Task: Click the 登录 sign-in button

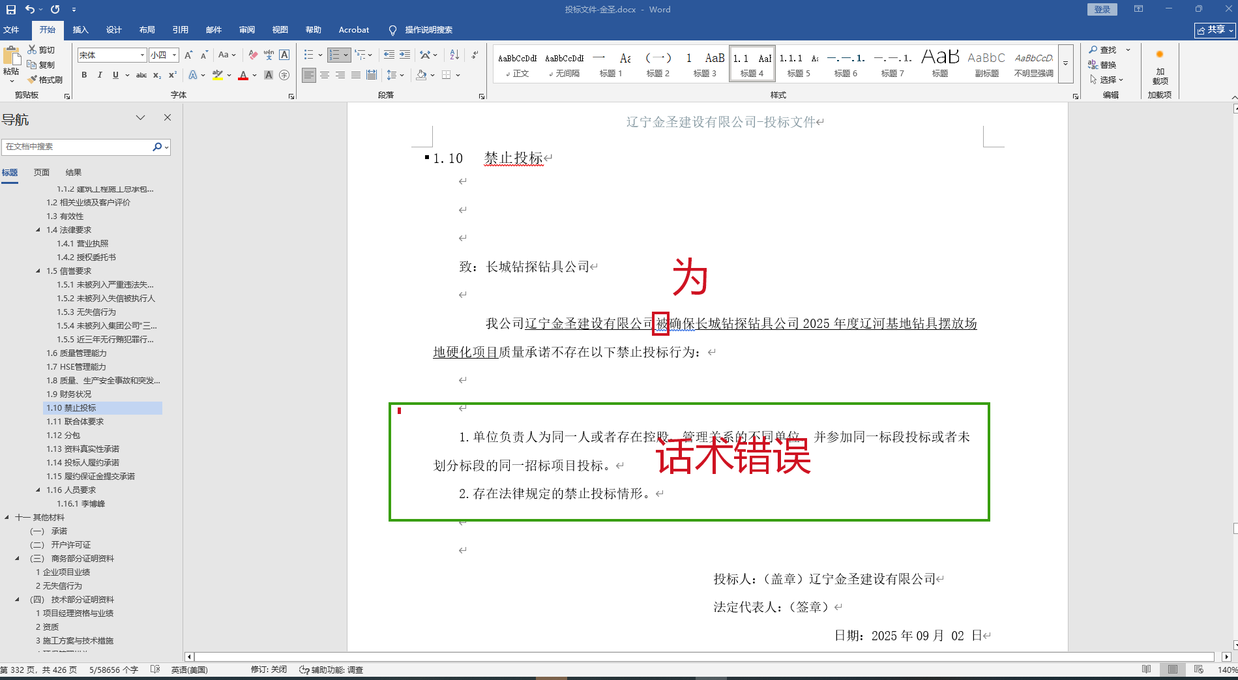Action: (x=1102, y=9)
